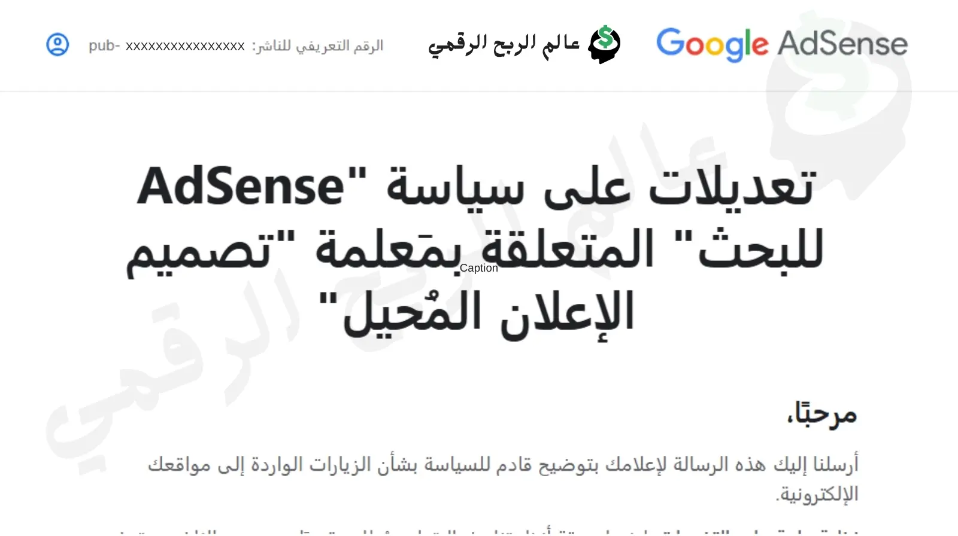Click the publisher ID pub-xxxxxxxxxxxxxxxx text
This screenshot has height=536, width=958.
pyautogui.click(x=166, y=45)
